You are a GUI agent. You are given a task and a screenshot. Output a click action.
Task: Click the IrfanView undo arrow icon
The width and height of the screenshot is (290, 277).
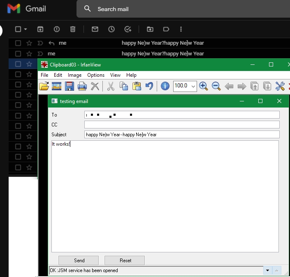click(x=149, y=86)
